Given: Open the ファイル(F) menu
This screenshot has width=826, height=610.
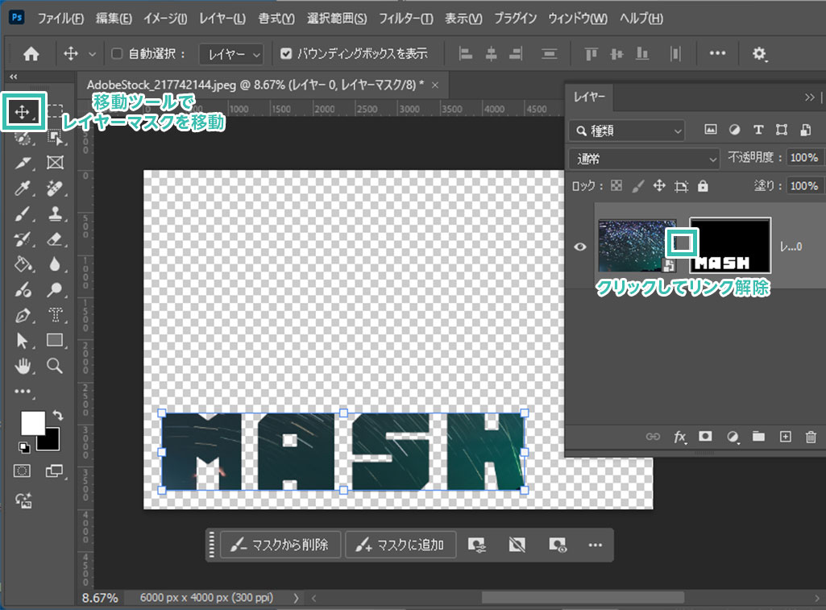Looking at the screenshot, I should [x=60, y=19].
